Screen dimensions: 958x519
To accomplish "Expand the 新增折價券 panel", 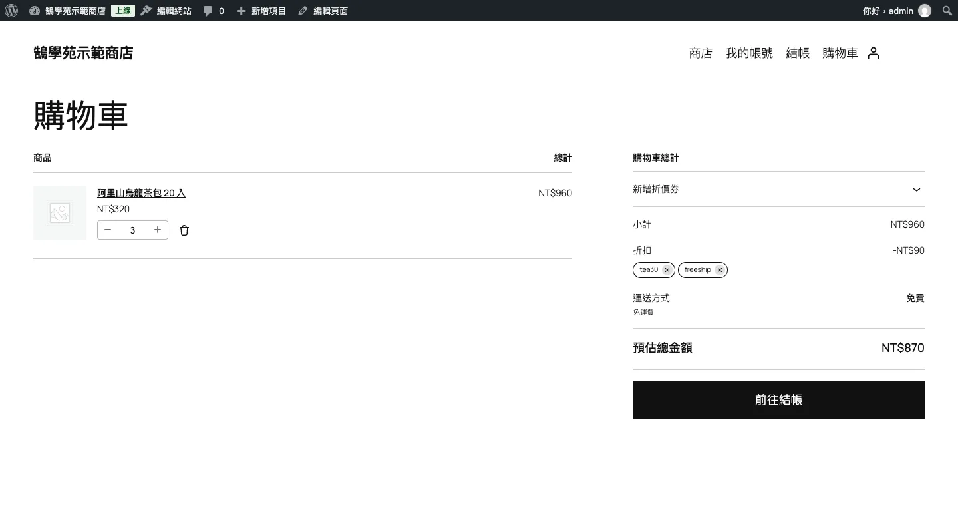I will (778, 189).
